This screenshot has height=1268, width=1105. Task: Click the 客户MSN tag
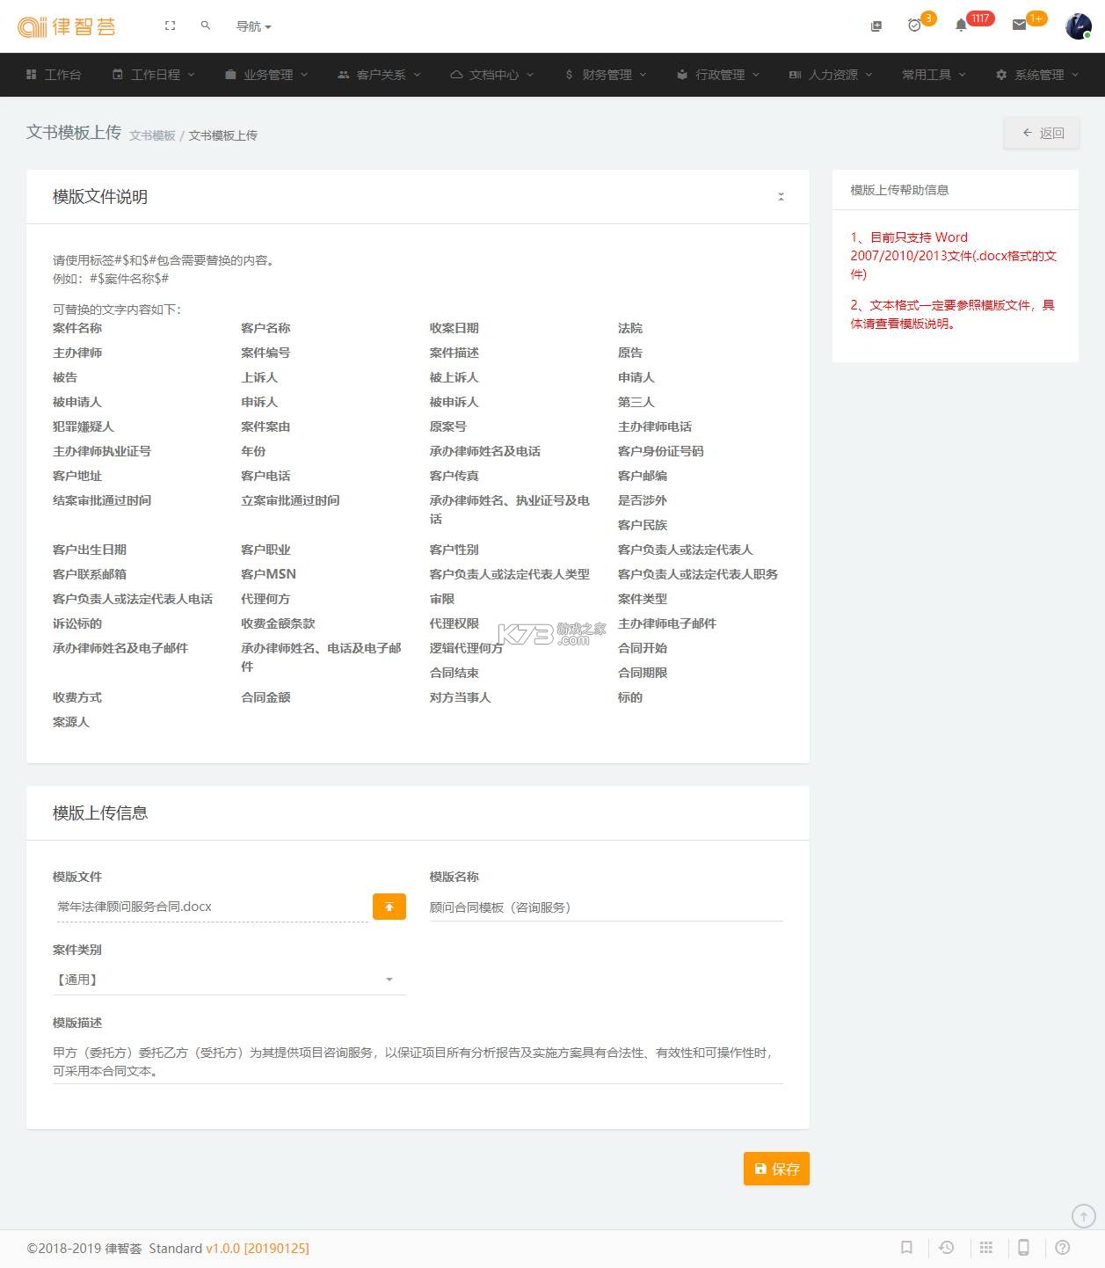268,574
